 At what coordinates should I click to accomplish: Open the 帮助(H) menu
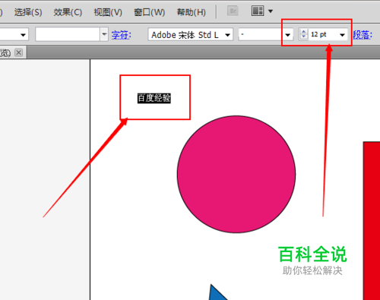(x=192, y=12)
